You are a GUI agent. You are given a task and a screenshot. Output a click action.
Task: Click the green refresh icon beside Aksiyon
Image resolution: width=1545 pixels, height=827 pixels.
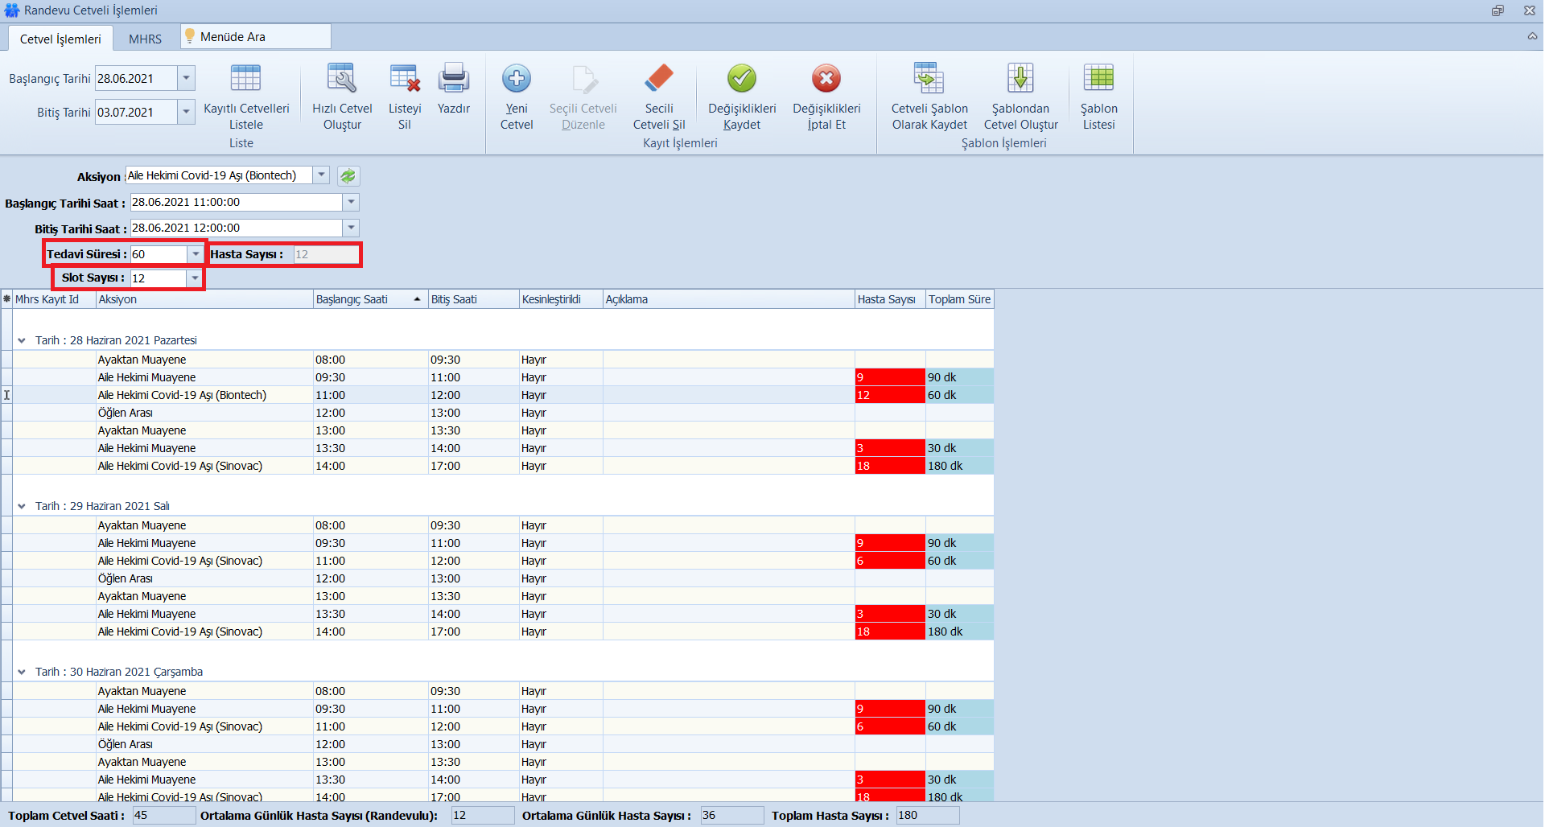pyautogui.click(x=348, y=176)
